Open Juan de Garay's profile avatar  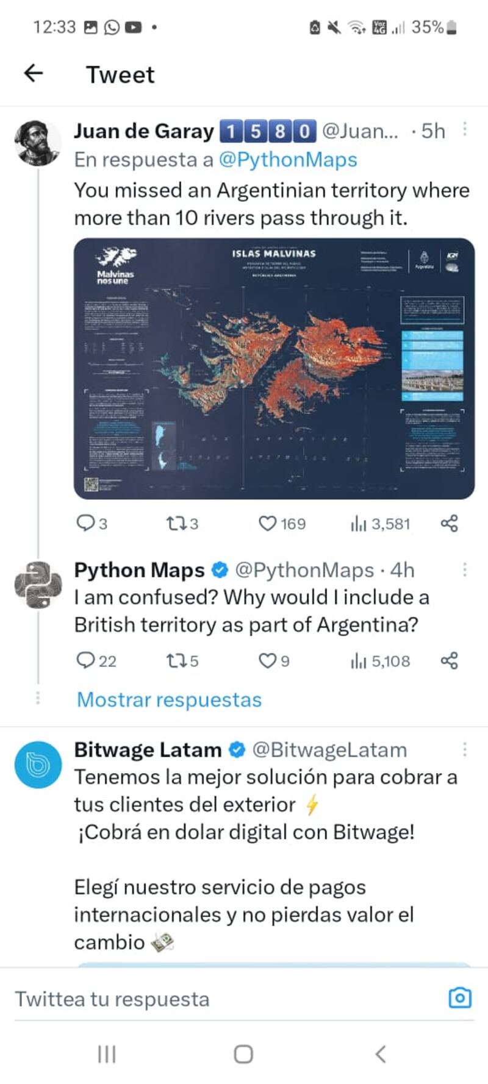pyautogui.click(x=38, y=143)
